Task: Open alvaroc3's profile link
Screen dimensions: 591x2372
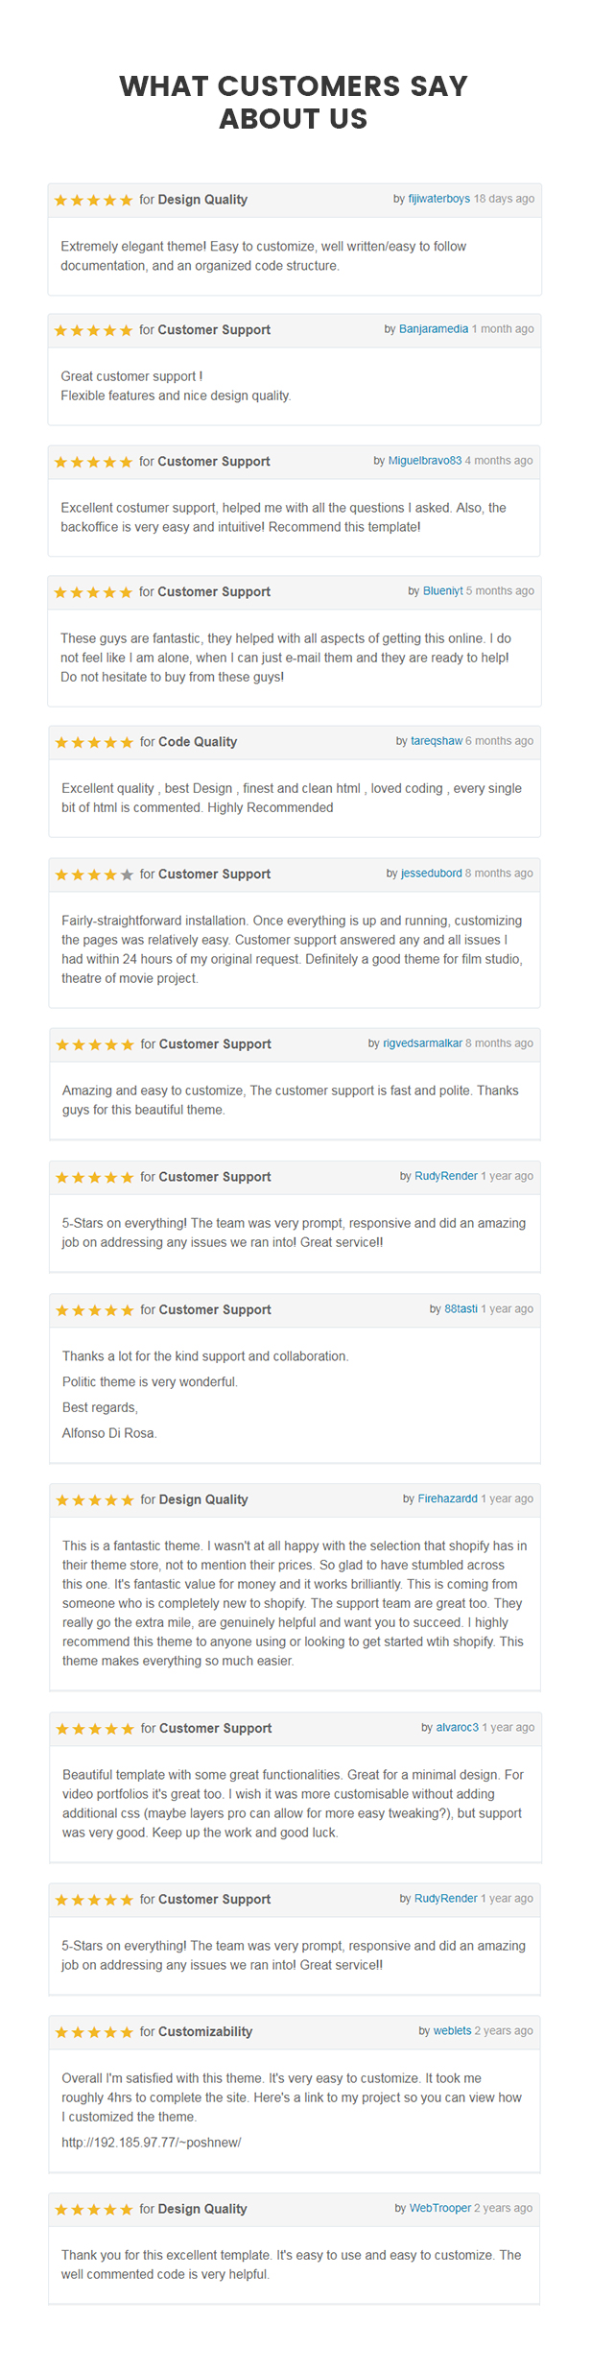Action: tap(457, 1728)
